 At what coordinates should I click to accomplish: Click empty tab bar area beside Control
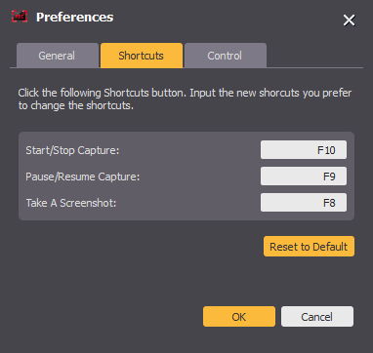314,56
